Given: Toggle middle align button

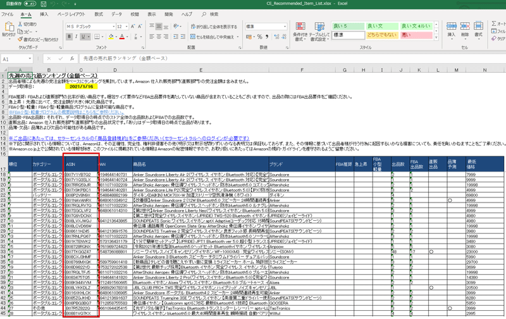Looking at the screenshot, I should pos(159,26).
